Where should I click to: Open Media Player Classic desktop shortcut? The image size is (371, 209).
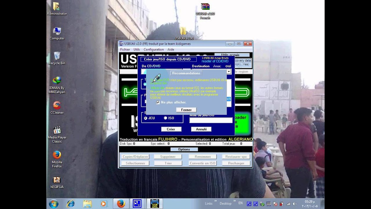57,135
